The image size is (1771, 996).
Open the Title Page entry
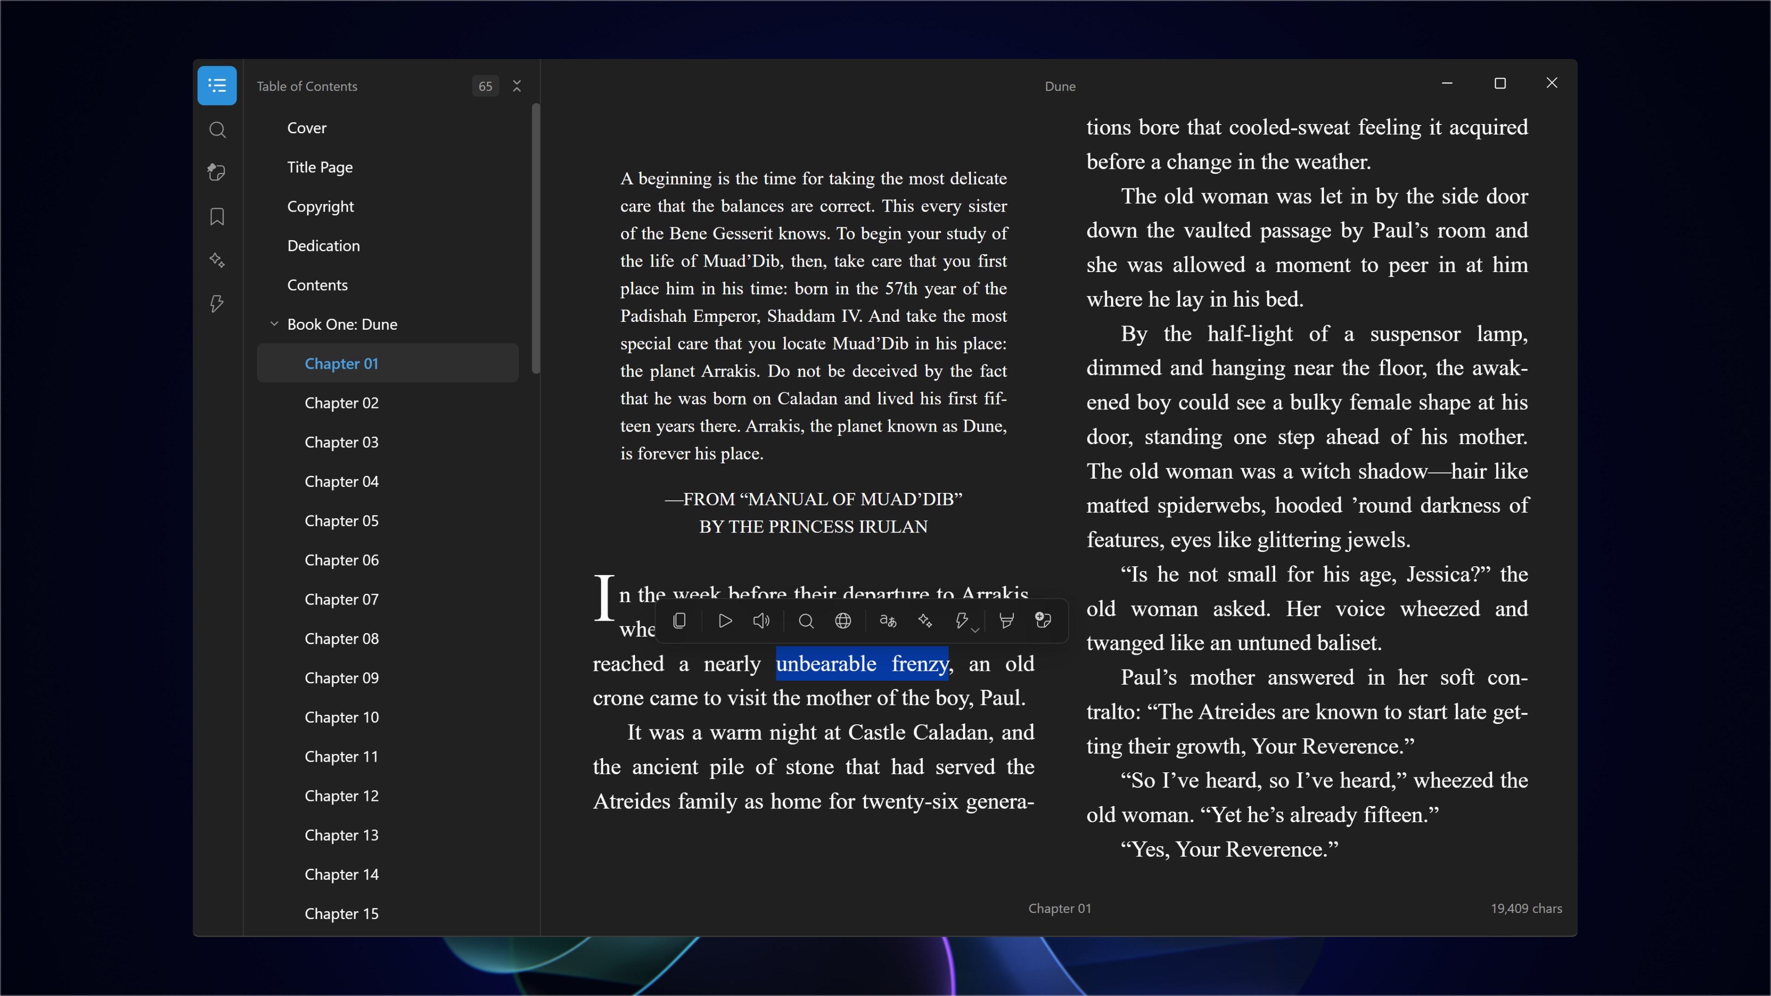coord(388,167)
